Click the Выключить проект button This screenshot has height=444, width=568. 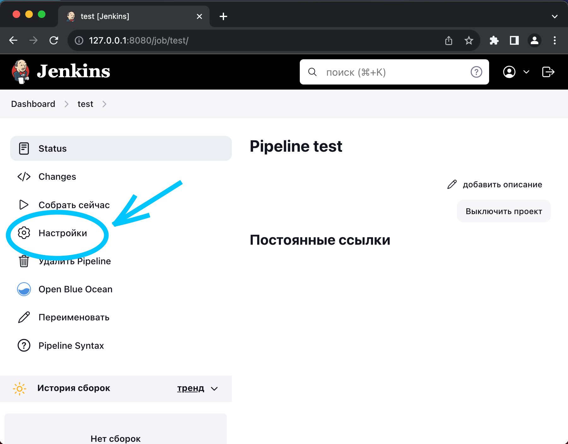504,211
